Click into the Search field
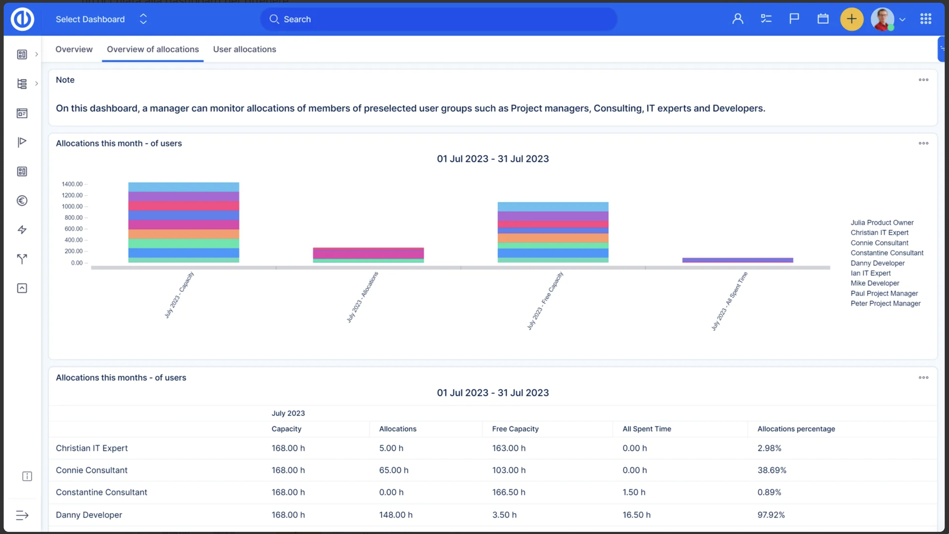 pyautogui.click(x=438, y=19)
